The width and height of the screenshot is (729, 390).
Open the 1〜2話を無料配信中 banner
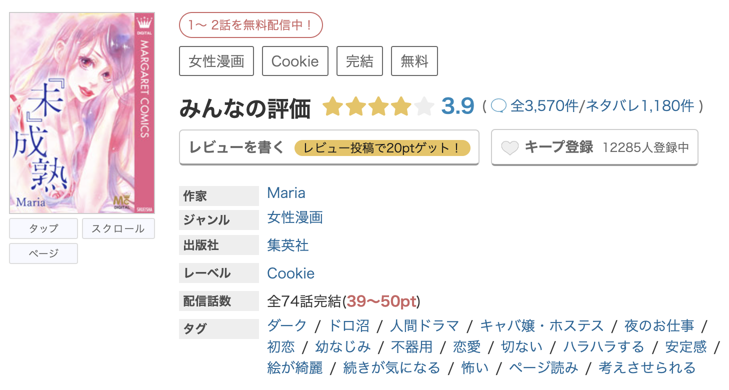point(251,24)
